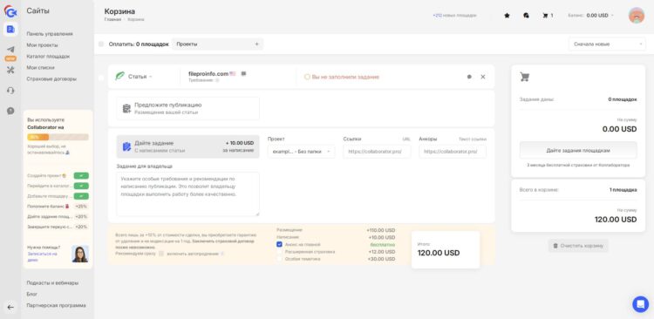This screenshot has width=654, height=319.
Task: Click the Очистить корзину button
Action: pyautogui.click(x=578, y=246)
